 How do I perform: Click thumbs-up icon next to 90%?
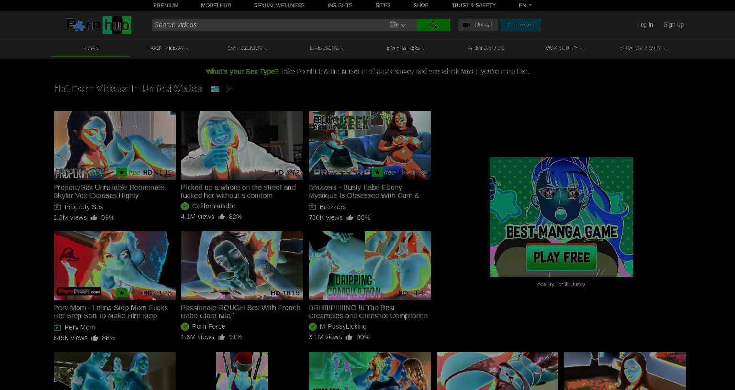(349, 337)
